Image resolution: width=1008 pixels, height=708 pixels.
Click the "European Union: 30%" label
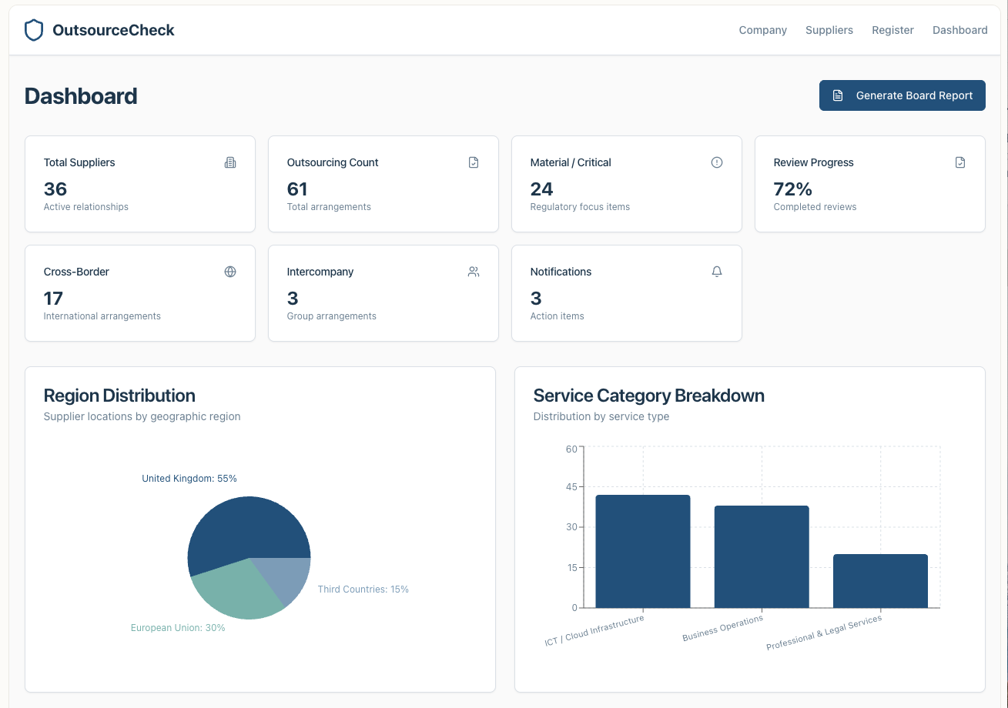point(178,628)
